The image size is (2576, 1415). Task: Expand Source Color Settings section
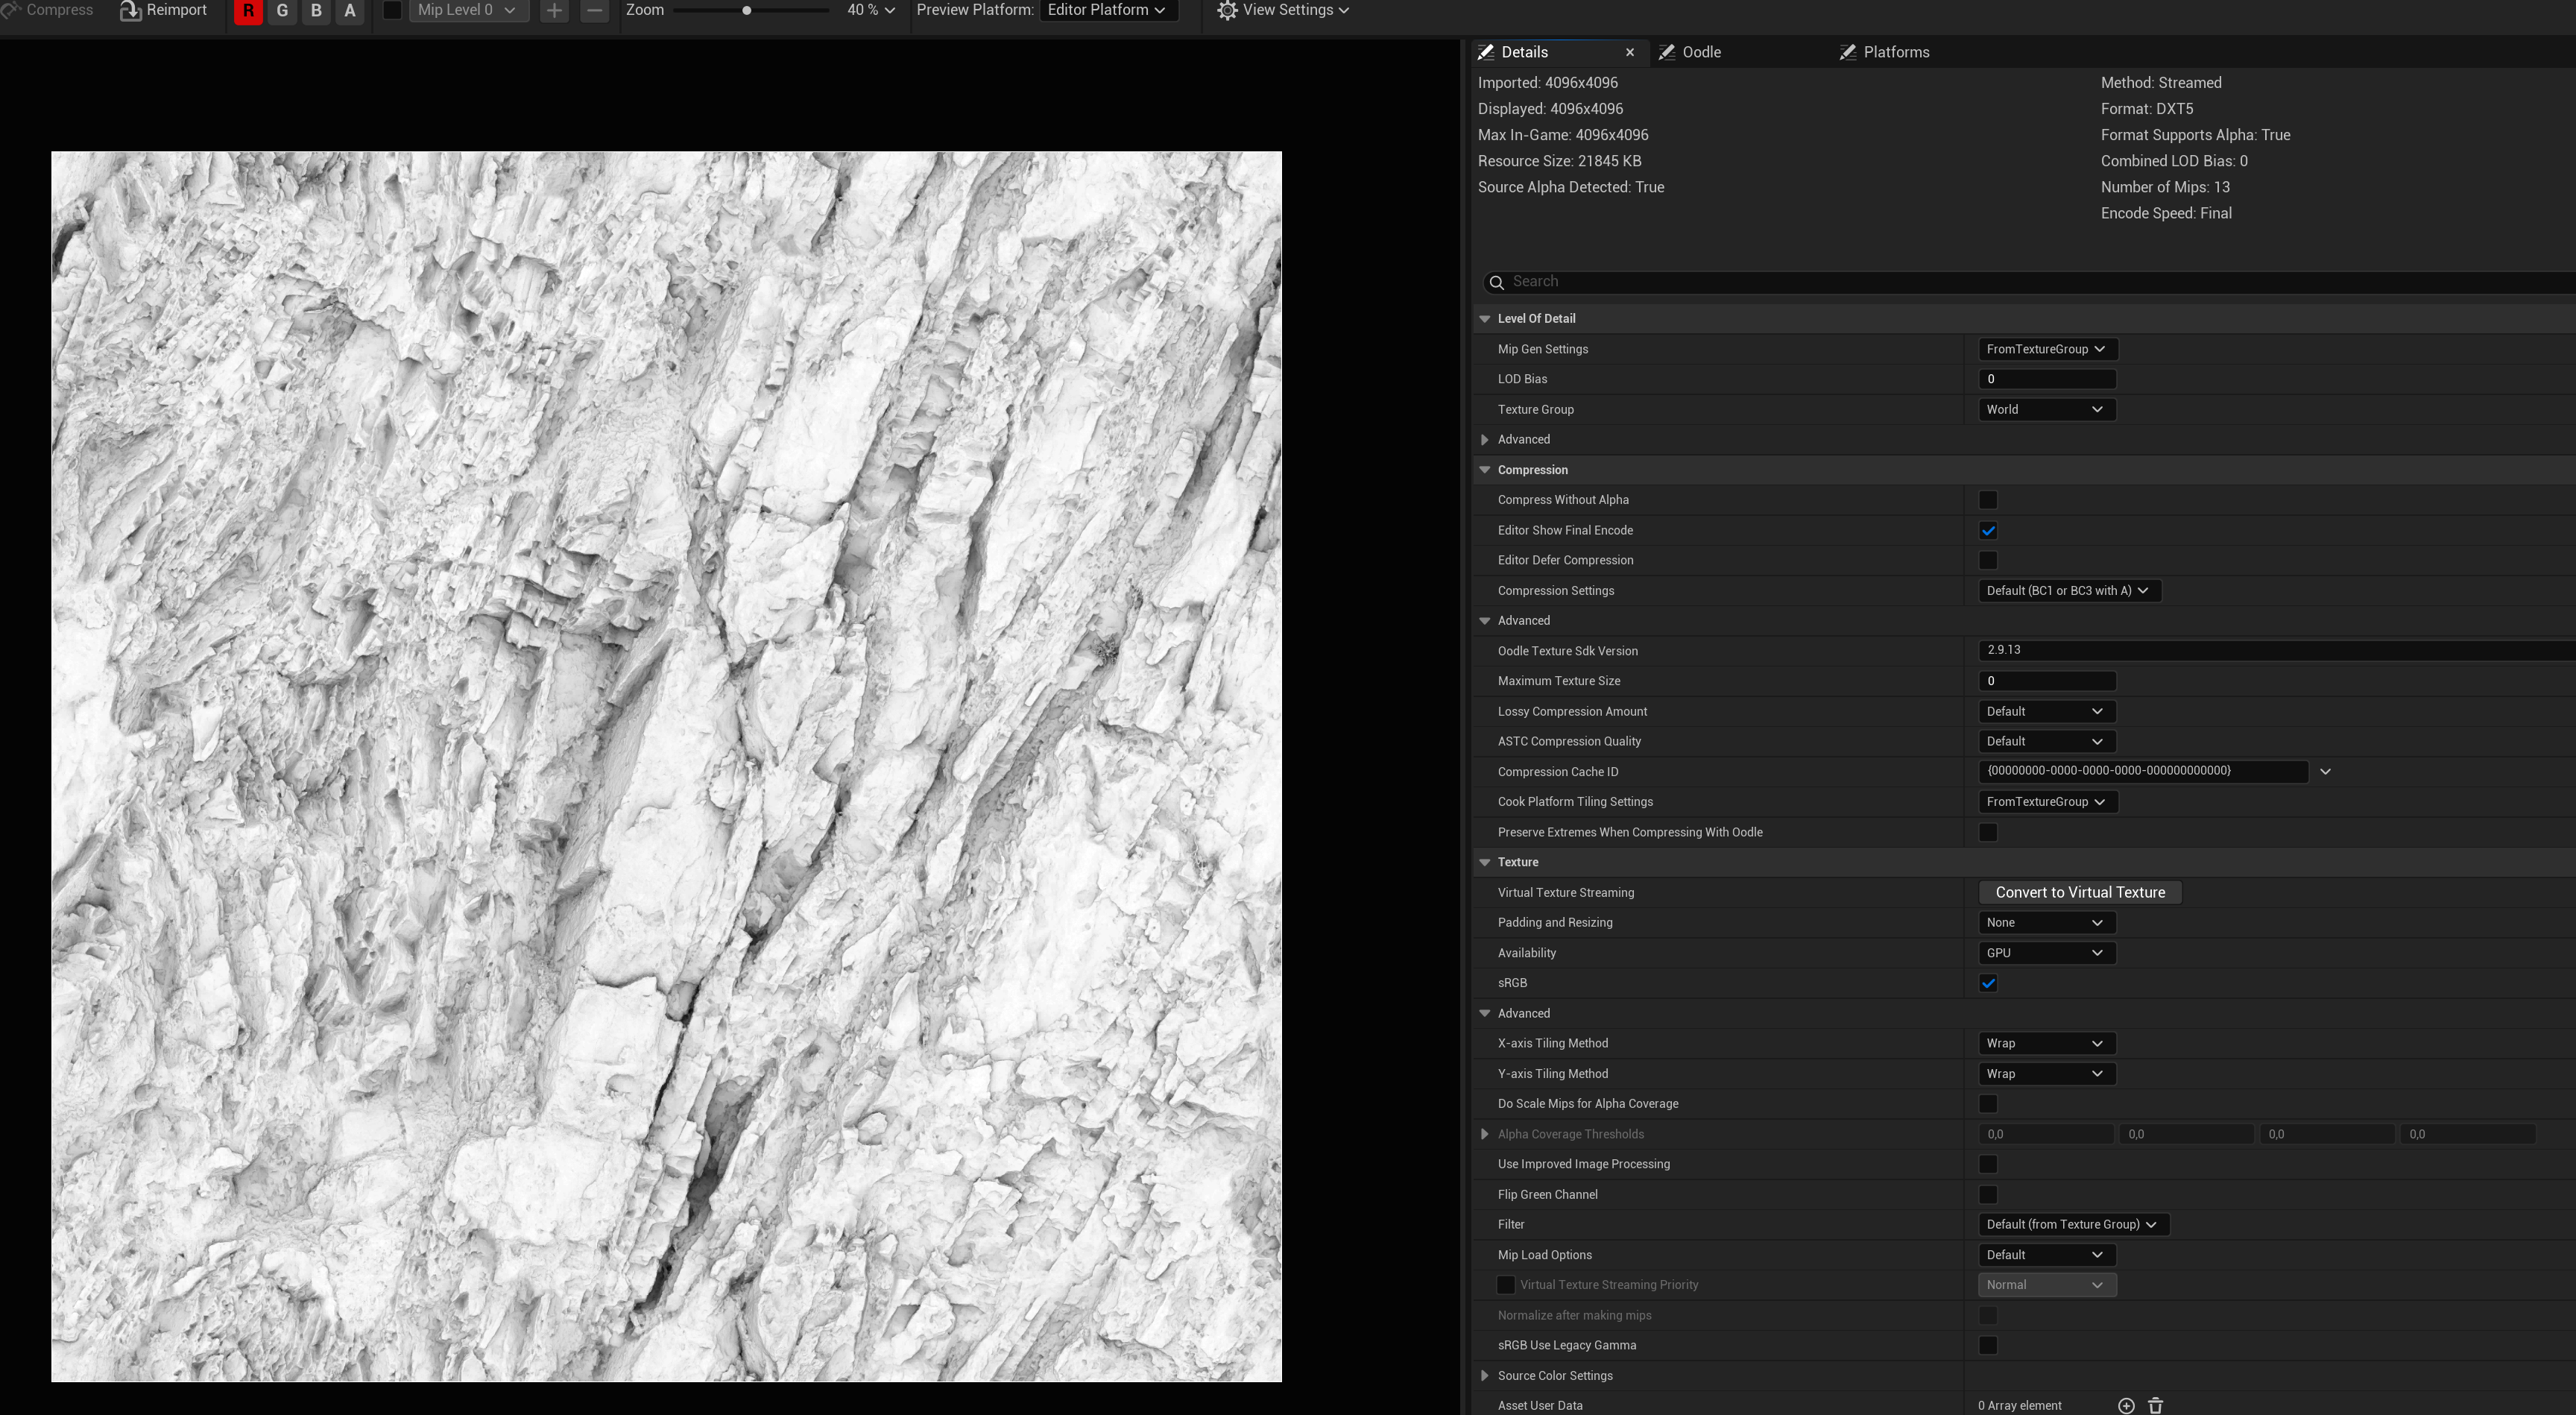coord(1485,1375)
